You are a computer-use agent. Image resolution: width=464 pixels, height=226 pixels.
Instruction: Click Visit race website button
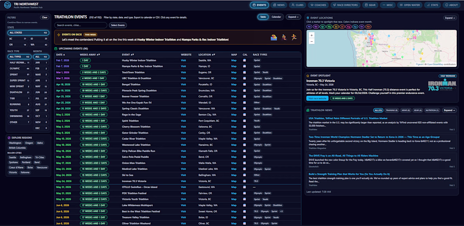pyautogui.click(x=317, y=98)
